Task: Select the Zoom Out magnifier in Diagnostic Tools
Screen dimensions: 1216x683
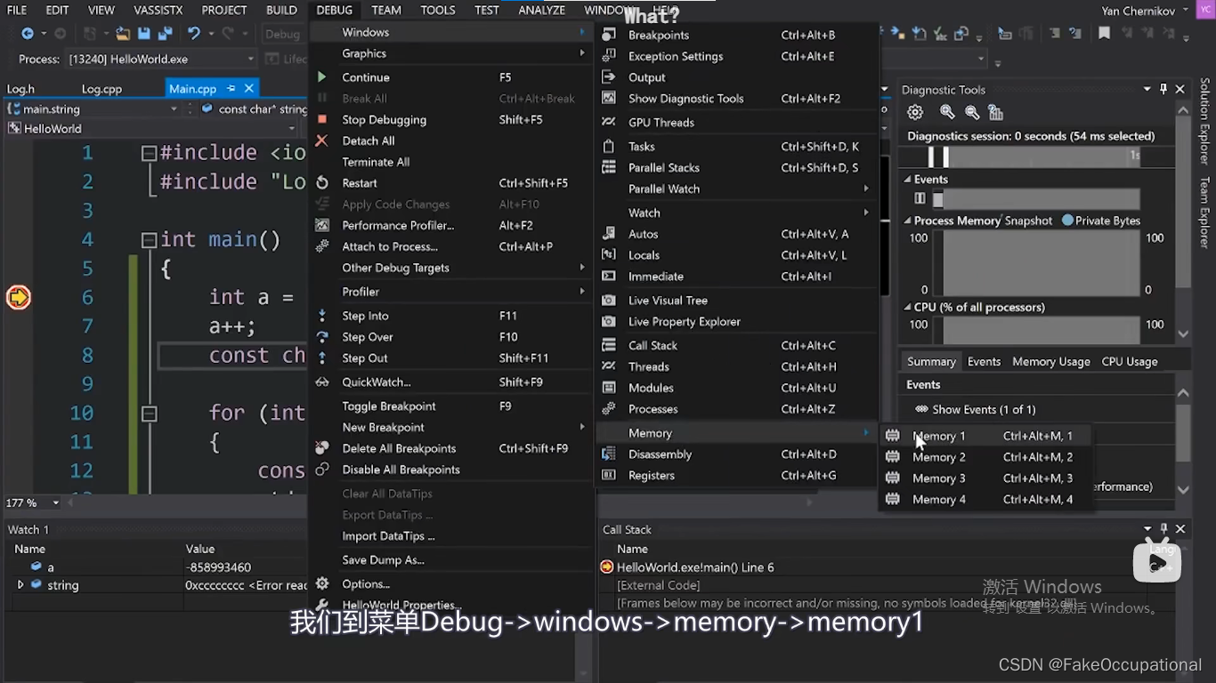Action: coord(972,112)
